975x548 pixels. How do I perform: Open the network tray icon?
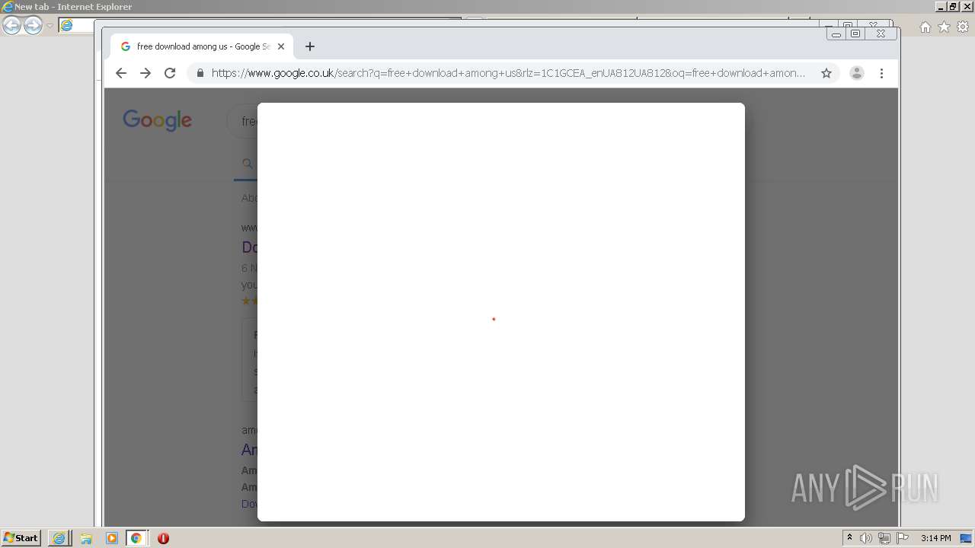coord(884,538)
